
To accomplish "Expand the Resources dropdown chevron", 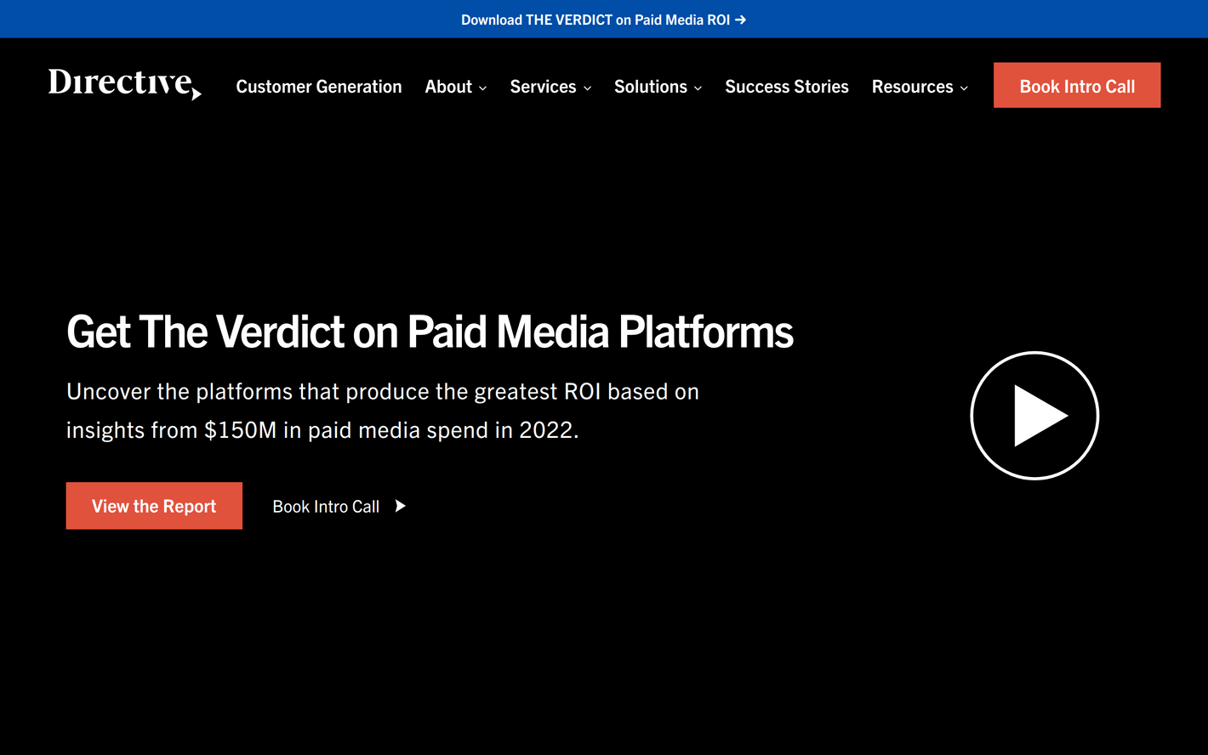I will pos(964,88).
